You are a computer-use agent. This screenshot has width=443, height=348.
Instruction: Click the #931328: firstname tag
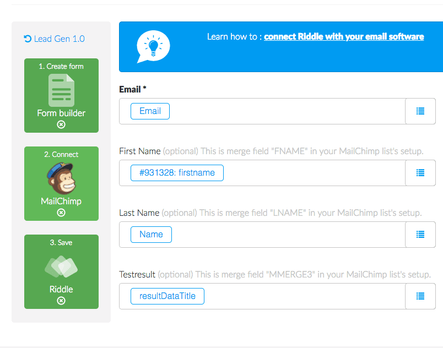tap(177, 173)
